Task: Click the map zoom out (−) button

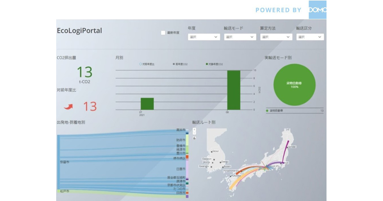Action: pos(194,133)
